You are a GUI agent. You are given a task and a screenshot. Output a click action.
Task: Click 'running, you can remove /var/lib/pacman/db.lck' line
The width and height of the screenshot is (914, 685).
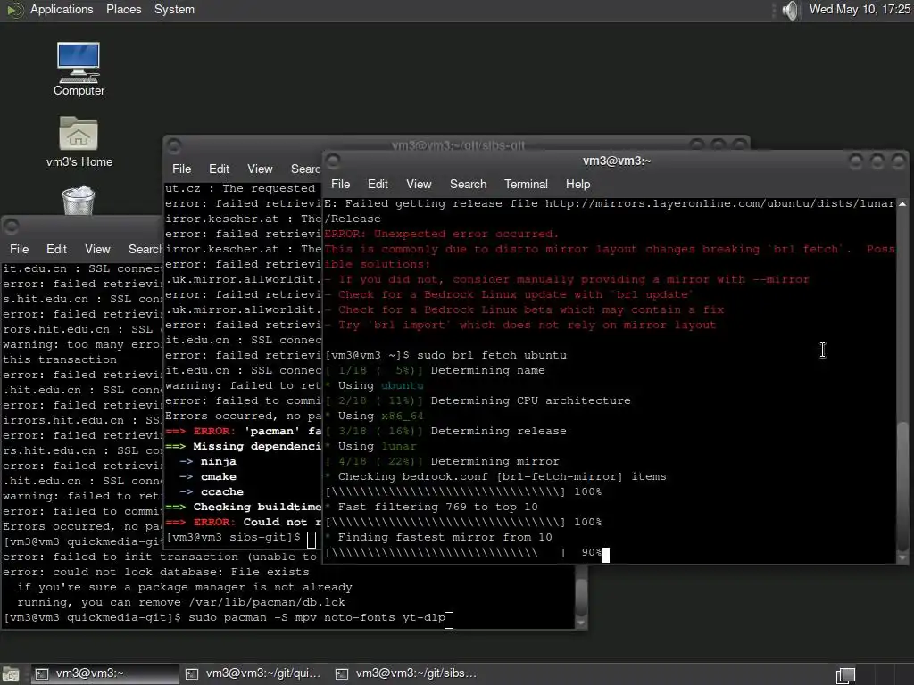180,602
